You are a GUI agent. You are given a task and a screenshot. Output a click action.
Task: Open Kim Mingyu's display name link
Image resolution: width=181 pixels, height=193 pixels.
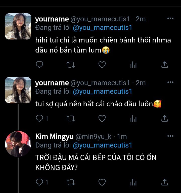tap(54, 137)
